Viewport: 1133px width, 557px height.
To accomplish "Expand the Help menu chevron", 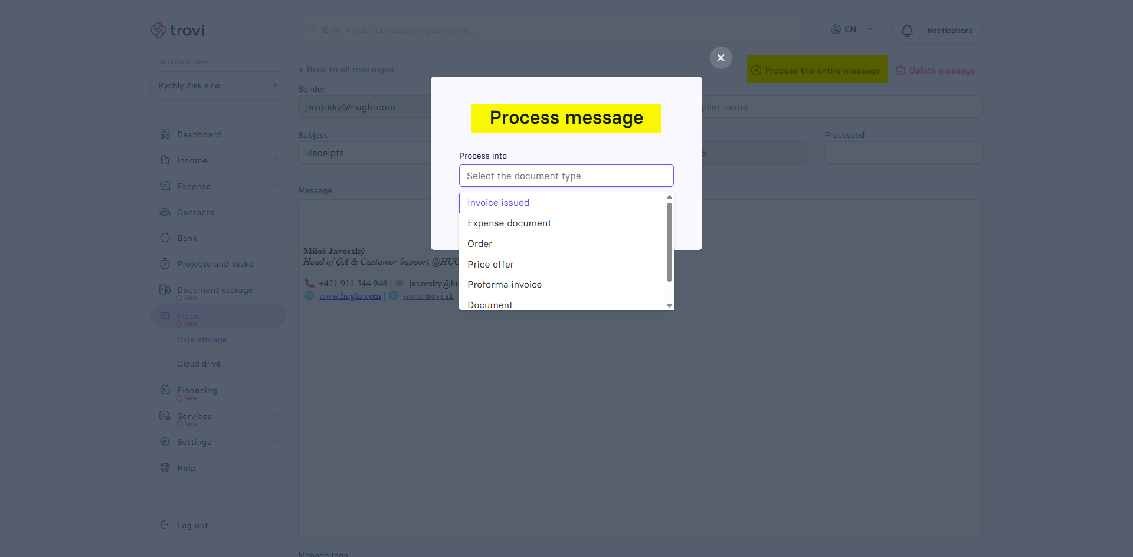I will (275, 467).
